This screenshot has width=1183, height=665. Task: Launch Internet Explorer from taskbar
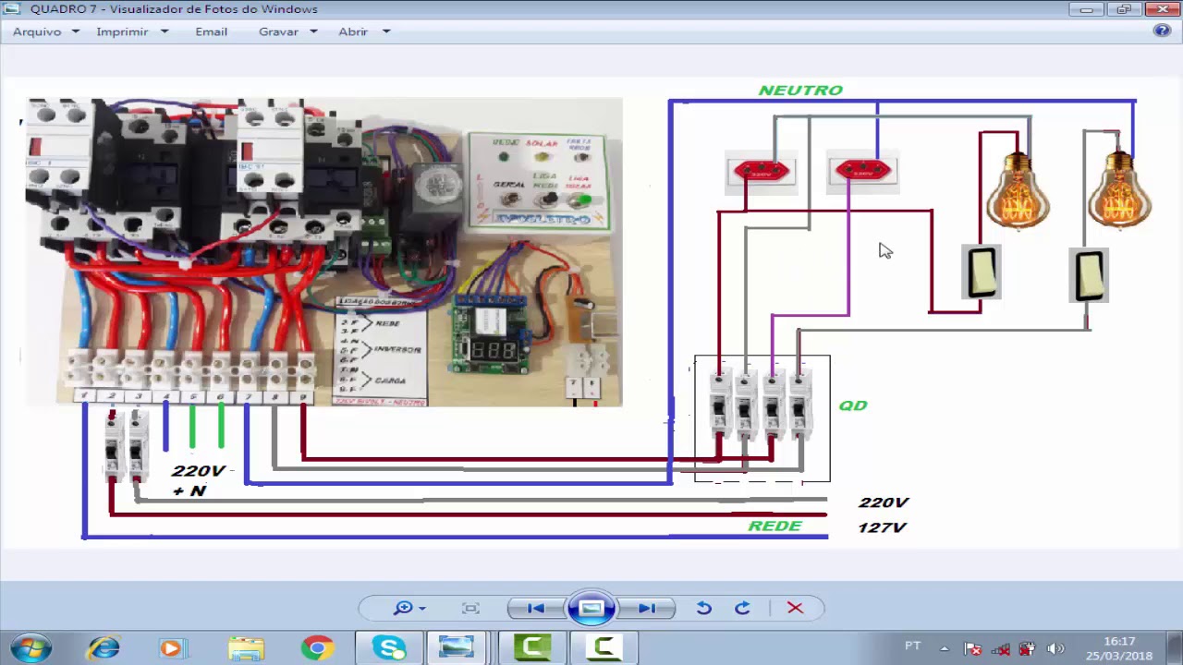104,648
